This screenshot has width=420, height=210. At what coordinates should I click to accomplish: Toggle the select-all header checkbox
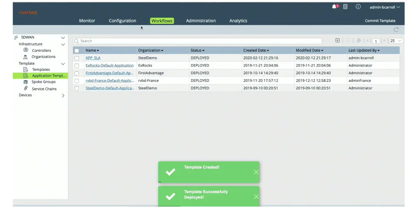pyautogui.click(x=77, y=50)
